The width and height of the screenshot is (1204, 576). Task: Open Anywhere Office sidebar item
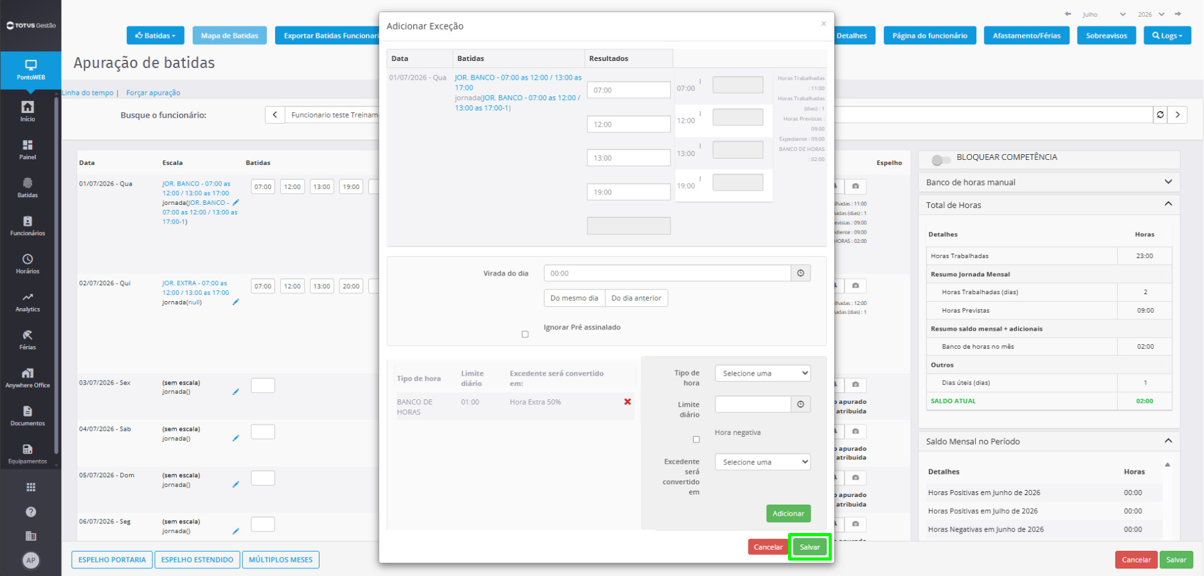(28, 378)
